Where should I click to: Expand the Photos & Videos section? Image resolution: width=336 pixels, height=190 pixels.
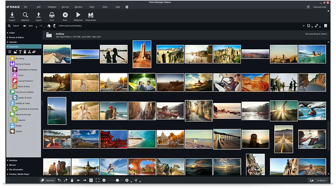pyautogui.click(x=16, y=37)
